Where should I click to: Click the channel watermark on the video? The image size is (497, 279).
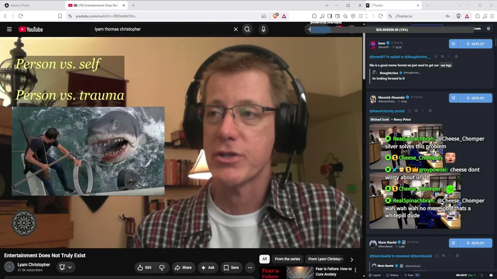[24, 223]
